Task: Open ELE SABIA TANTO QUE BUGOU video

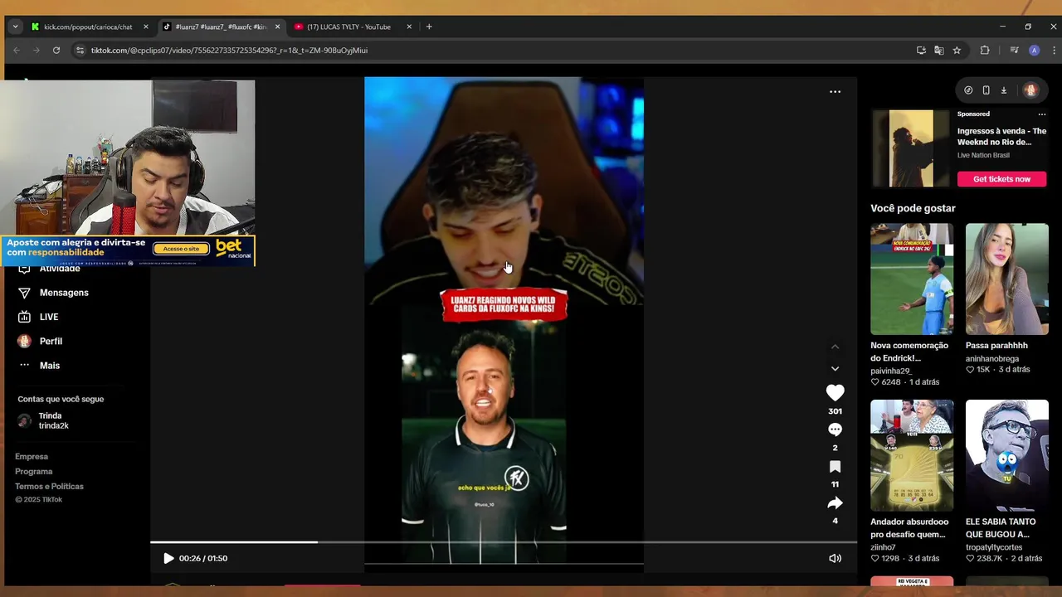Action: (1006, 455)
